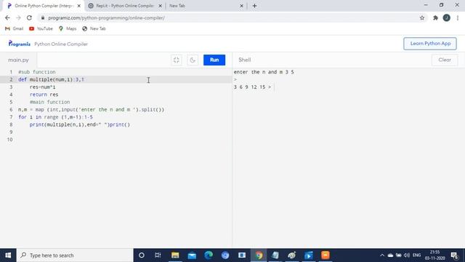Click code line 'return res'
The height and width of the screenshot is (262, 465).
(44, 95)
